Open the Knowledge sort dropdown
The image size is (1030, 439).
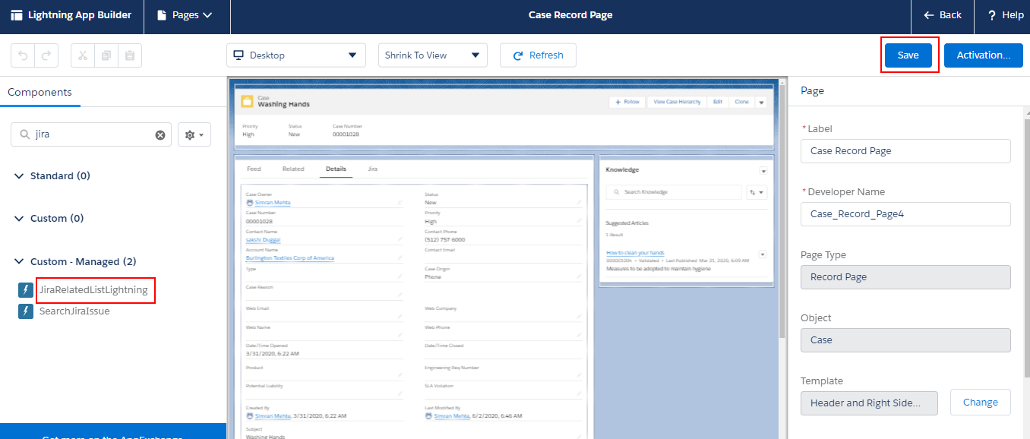pyautogui.click(x=757, y=193)
